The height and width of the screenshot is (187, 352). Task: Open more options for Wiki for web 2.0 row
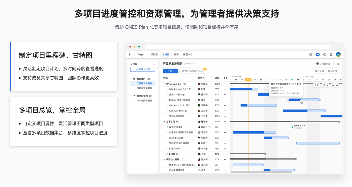click(x=225, y=89)
